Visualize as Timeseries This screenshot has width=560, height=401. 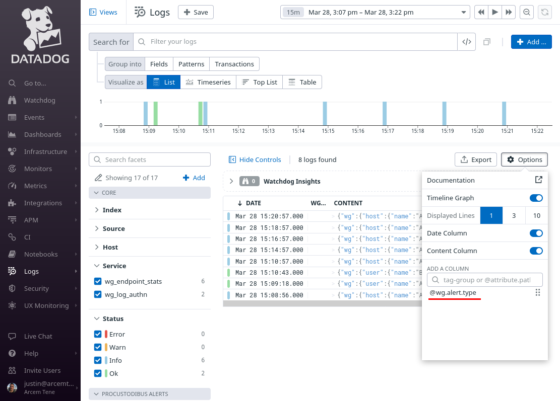click(208, 82)
